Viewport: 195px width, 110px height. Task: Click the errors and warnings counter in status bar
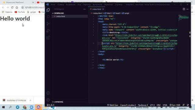50,105
